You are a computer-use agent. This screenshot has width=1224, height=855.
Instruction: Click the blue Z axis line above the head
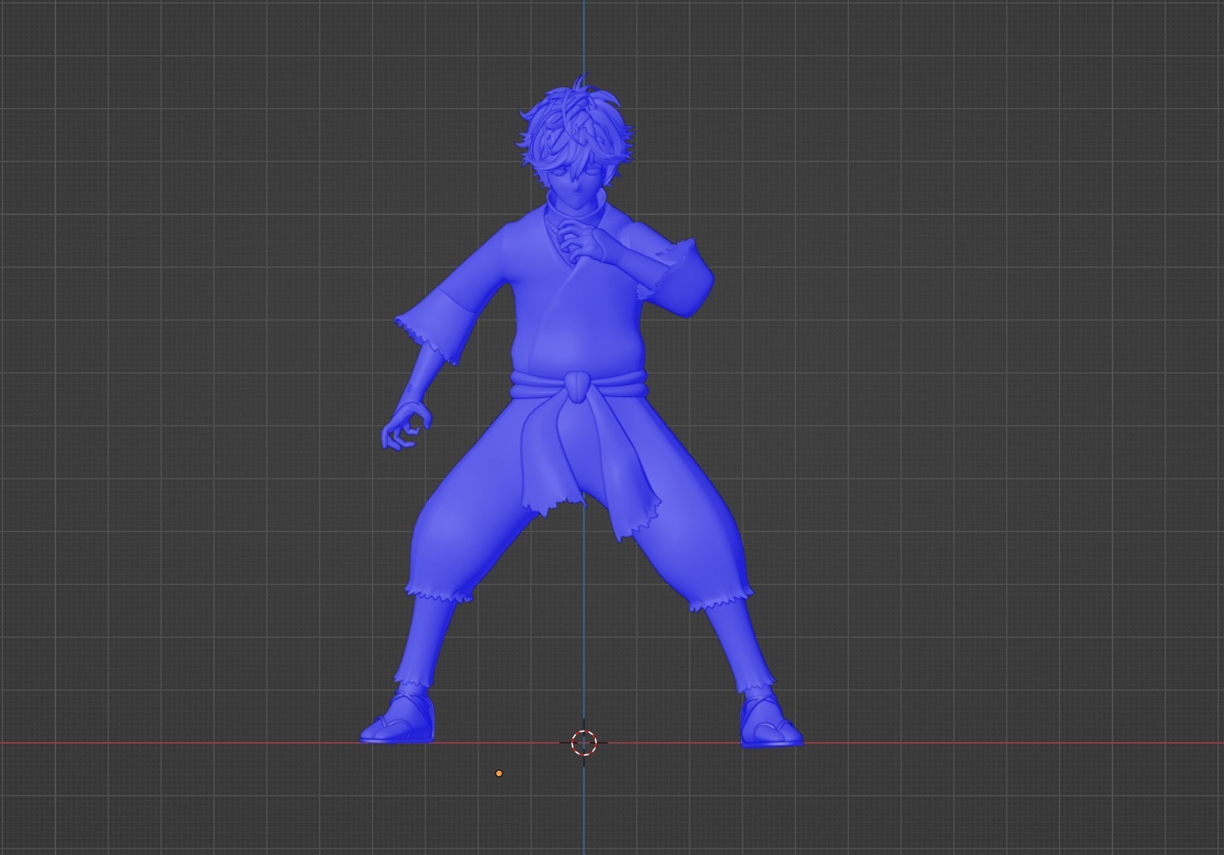pos(584,30)
